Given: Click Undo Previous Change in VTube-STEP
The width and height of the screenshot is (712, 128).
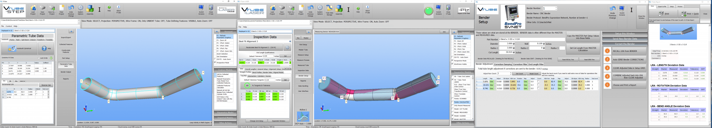Looking at the screenshot, I should (x=71, y=11).
